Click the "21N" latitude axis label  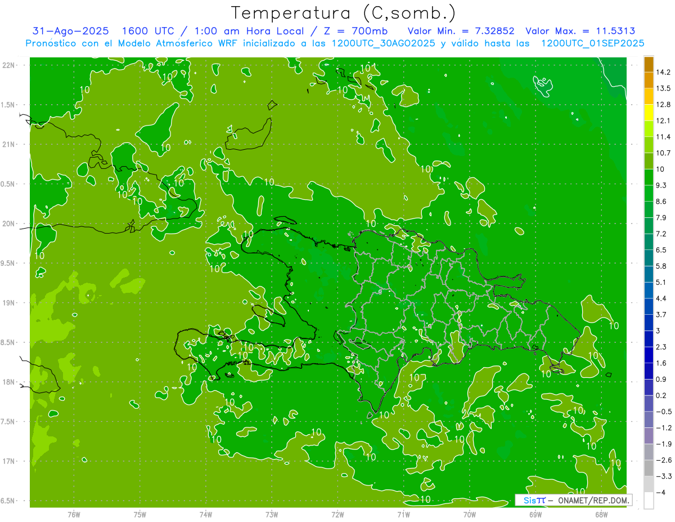point(8,145)
